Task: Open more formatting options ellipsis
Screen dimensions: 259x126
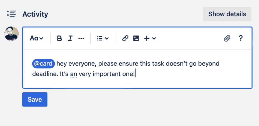Action: click(81, 38)
